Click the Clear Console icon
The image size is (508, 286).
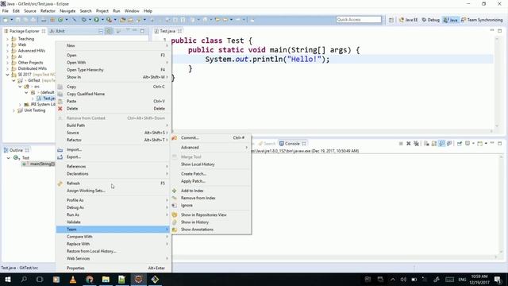click(x=426, y=143)
